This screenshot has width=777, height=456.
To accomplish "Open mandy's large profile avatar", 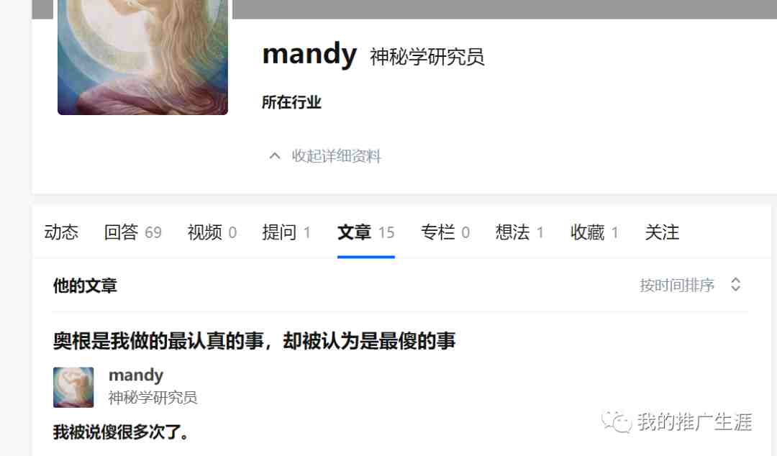I will coord(142,57).
